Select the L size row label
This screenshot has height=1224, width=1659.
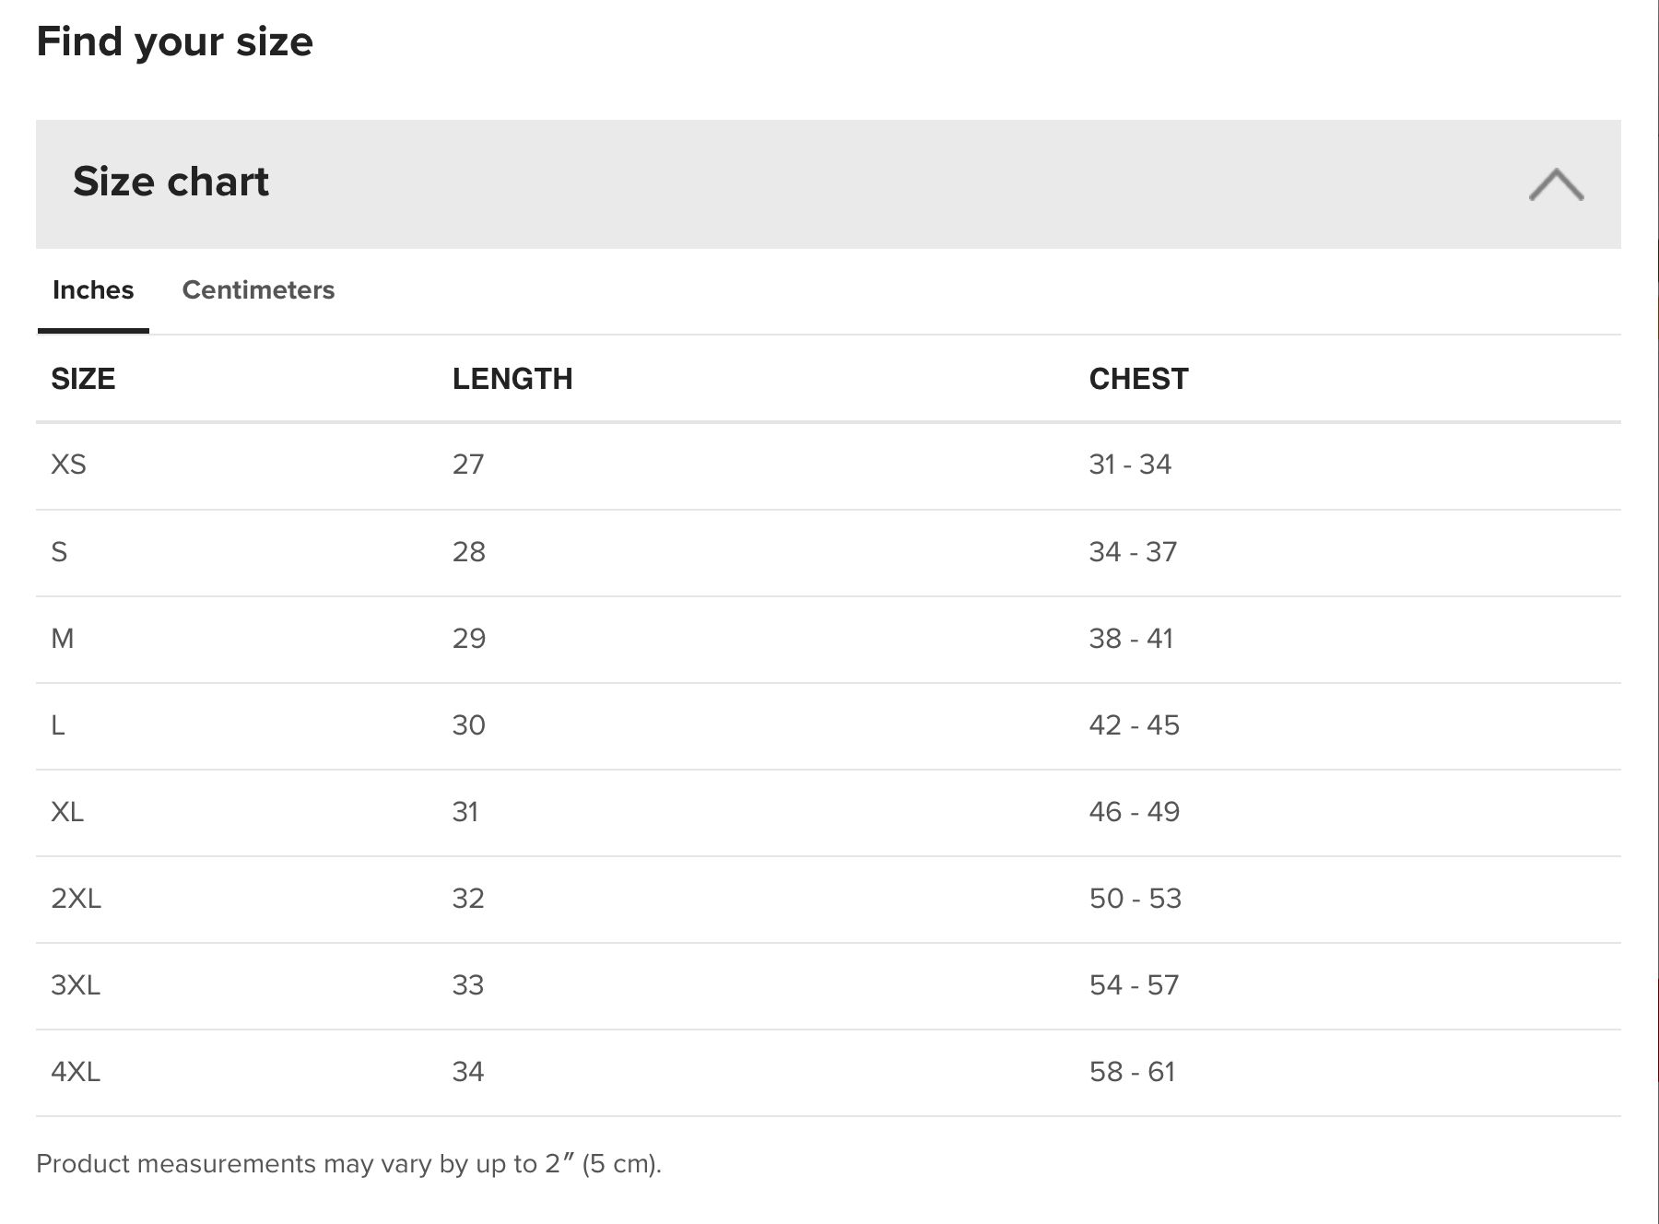point(57,725)
